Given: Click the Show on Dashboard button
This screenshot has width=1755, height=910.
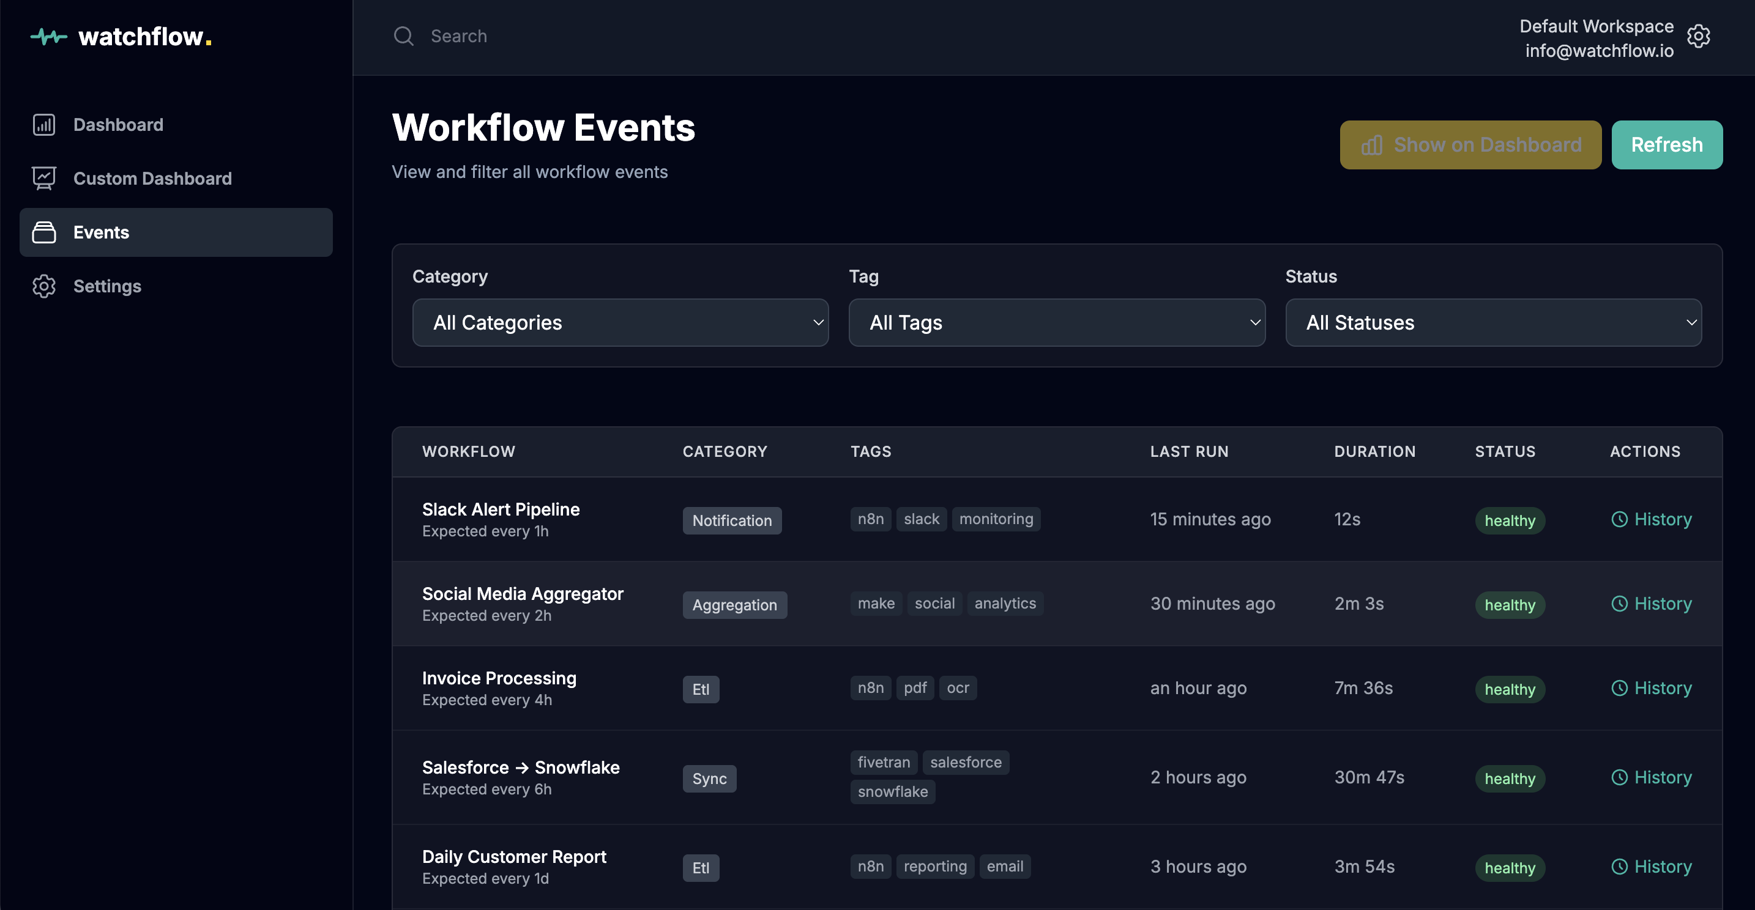Looking at the screenshot, I should coord(1470,144).
